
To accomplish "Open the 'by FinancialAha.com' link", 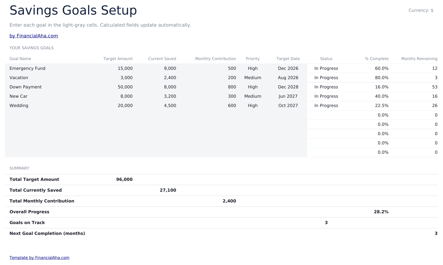I will tap(34, 36).
